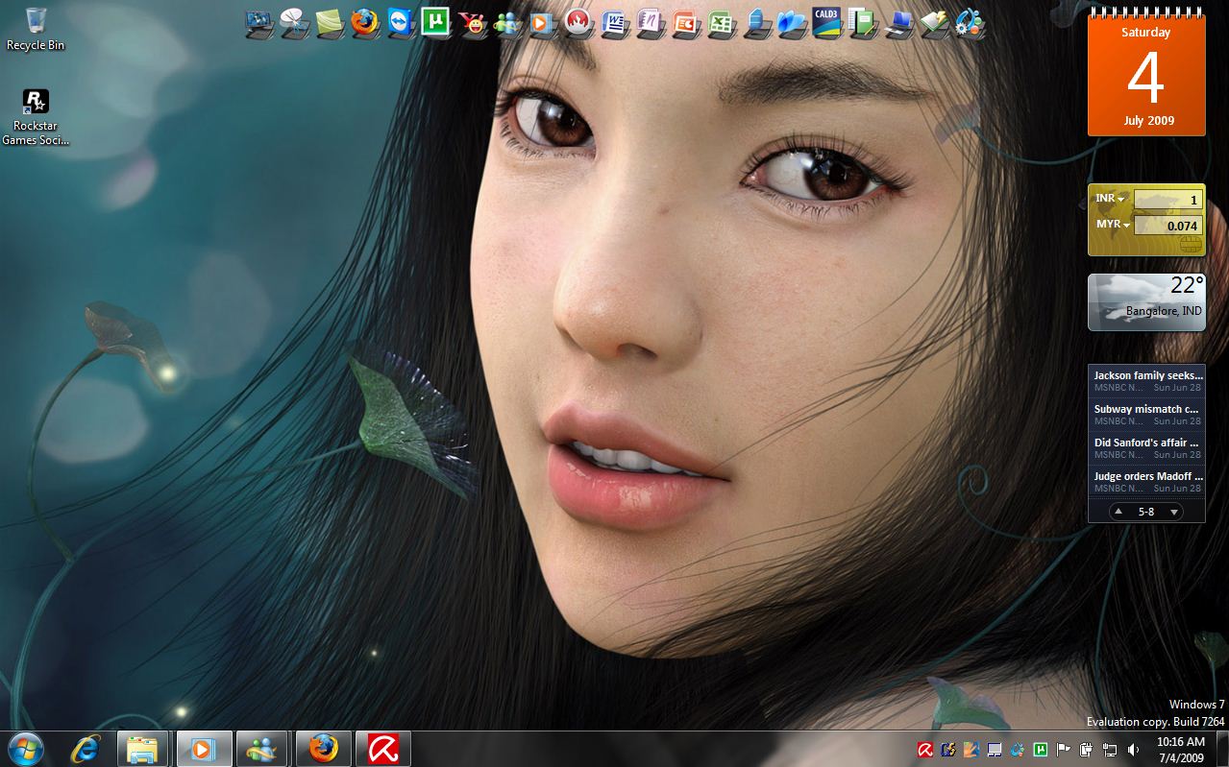Open Microsoft OneNote from the dock
The width and height of the screenshot is (1229, 767).
(650, 22)
